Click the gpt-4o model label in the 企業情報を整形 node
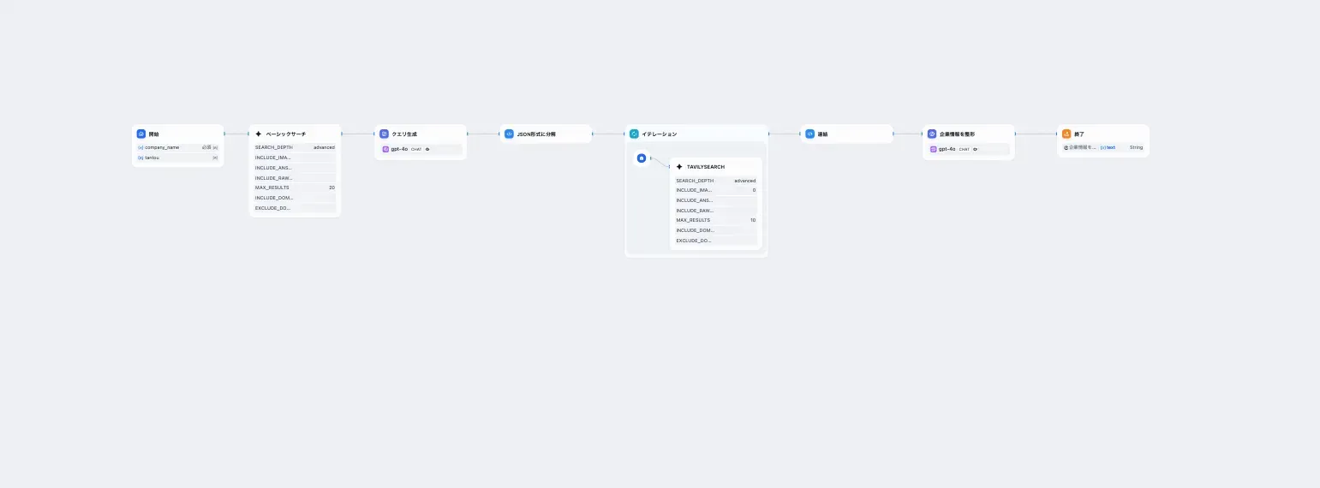 [947, 149]
